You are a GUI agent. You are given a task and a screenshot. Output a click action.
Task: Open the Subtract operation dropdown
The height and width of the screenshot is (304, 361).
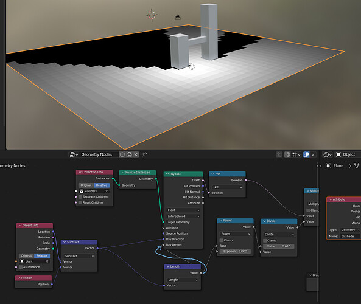click(x=79, y=256)
